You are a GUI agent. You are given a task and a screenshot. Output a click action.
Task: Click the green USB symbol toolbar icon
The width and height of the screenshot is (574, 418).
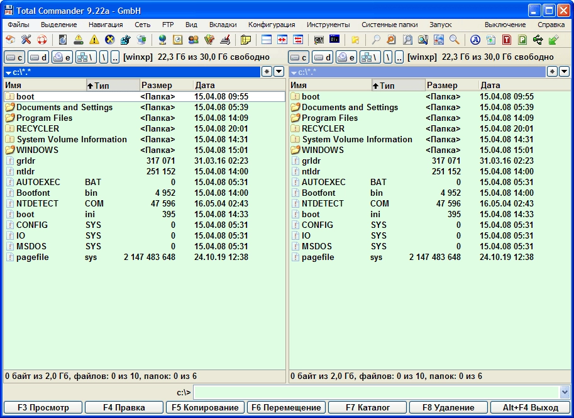pyautogui.click(x=538, y=40)
